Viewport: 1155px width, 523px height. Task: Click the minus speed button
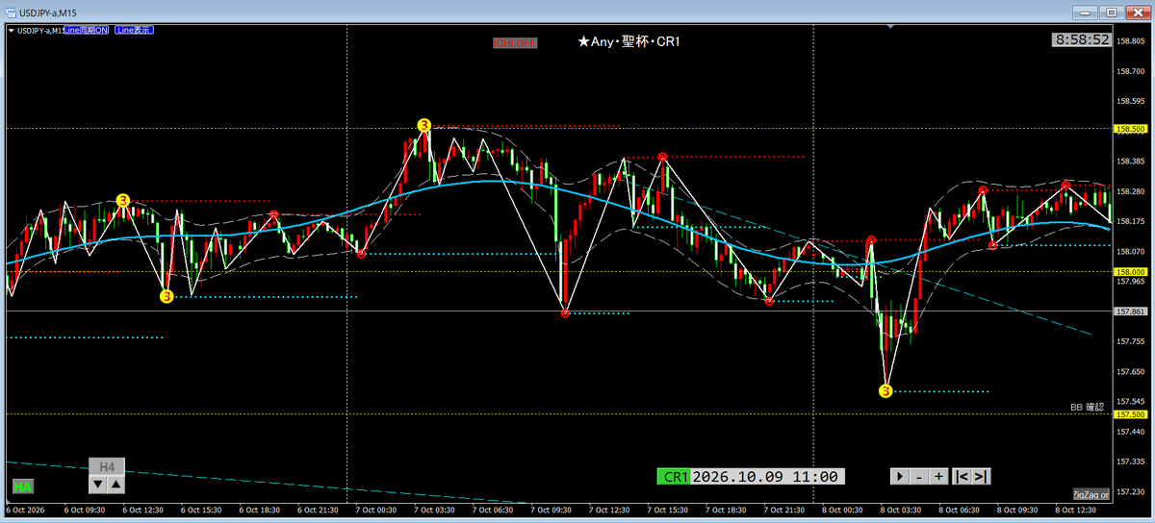click(919, 476)
